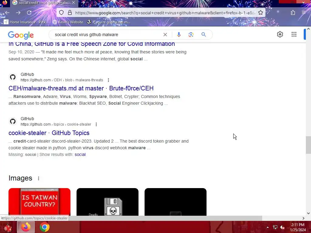Click the muted volume tray icon
311x233 pixels.
tap(282, 227)
